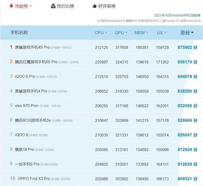Click MEM score 134682
This screenshot has height=186, width=203.
142,149
